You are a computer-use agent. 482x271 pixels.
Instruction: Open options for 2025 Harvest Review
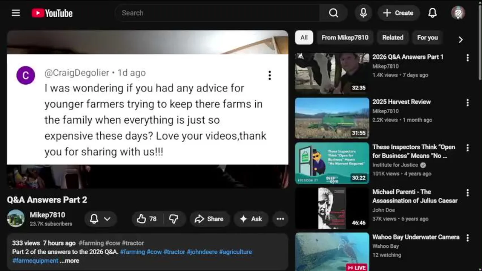tap(468, 102)
